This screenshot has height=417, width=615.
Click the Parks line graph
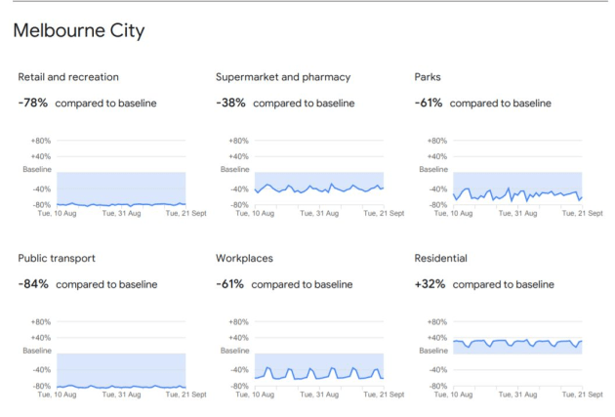click(517, 194)
